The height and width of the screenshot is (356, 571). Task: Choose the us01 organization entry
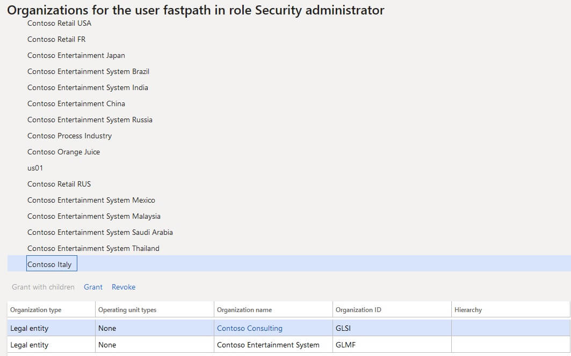35,168
